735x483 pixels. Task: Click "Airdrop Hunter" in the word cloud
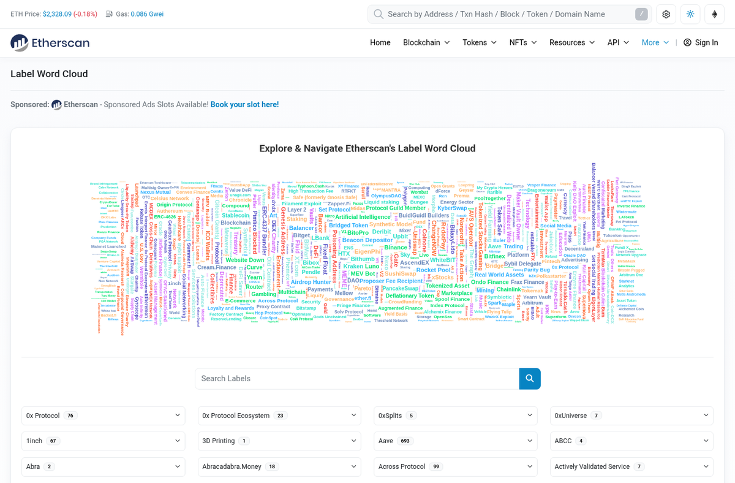[311, 283]
